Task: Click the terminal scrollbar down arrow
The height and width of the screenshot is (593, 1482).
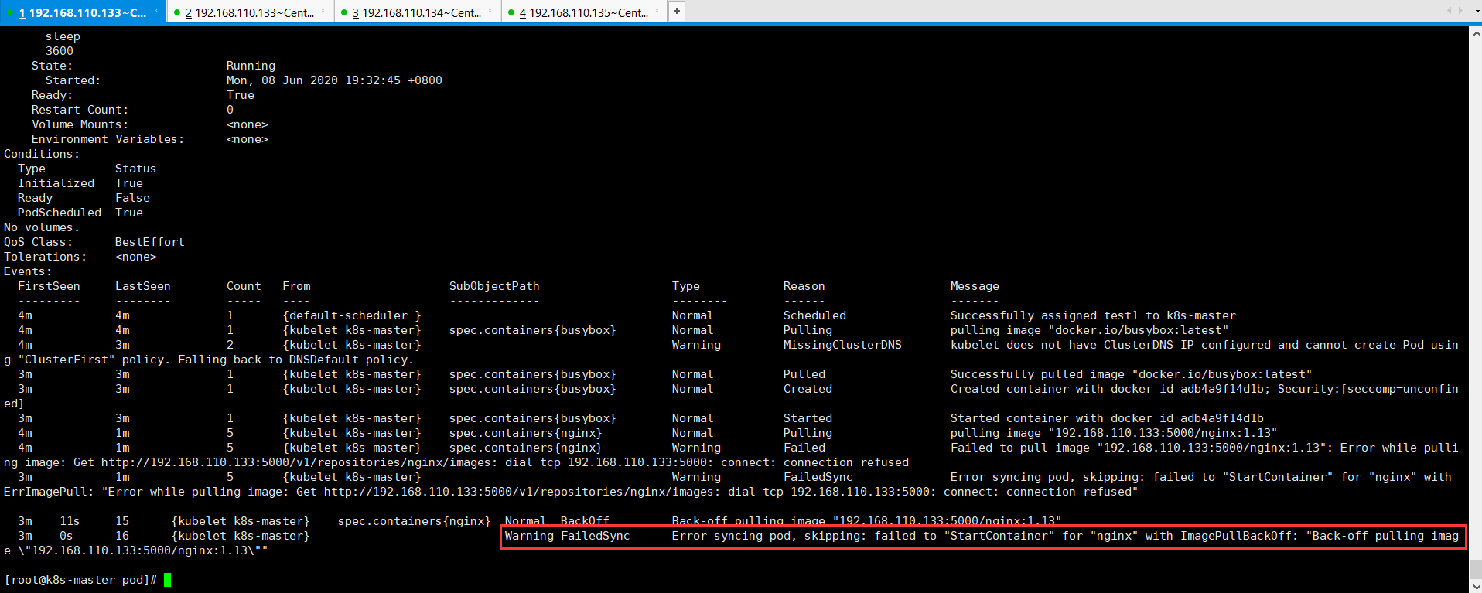Action: [x=1475, y=586]
